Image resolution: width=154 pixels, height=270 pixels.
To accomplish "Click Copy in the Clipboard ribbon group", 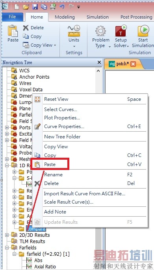I will (32, 36).
